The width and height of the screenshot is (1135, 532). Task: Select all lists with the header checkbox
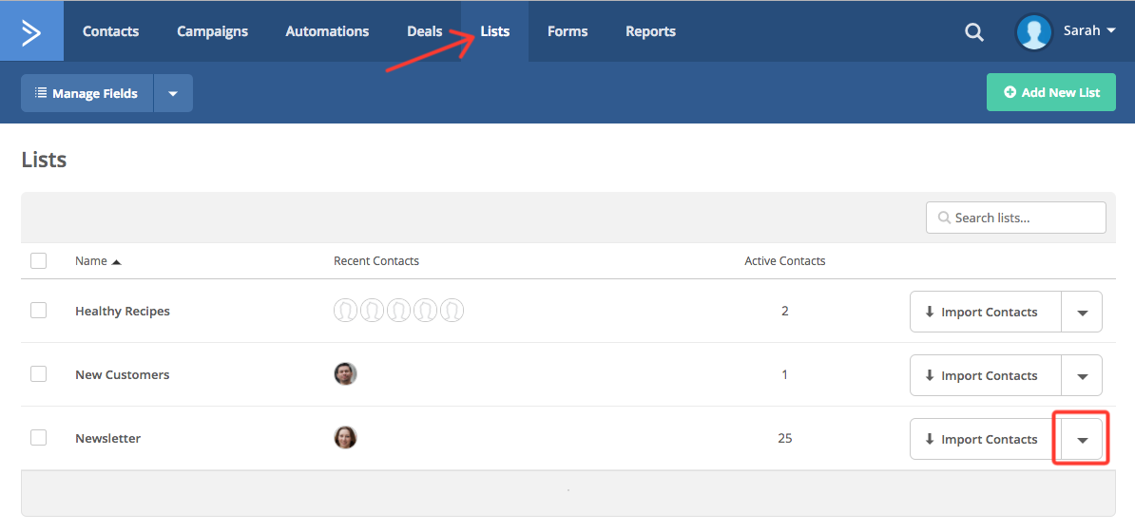pyautogui.click(x=38, y=260)
